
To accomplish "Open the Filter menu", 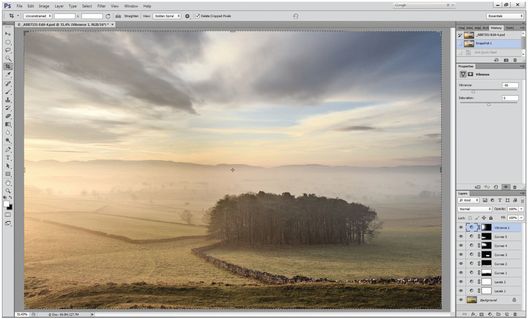I will pyautogui.click(x=101, y=6).
